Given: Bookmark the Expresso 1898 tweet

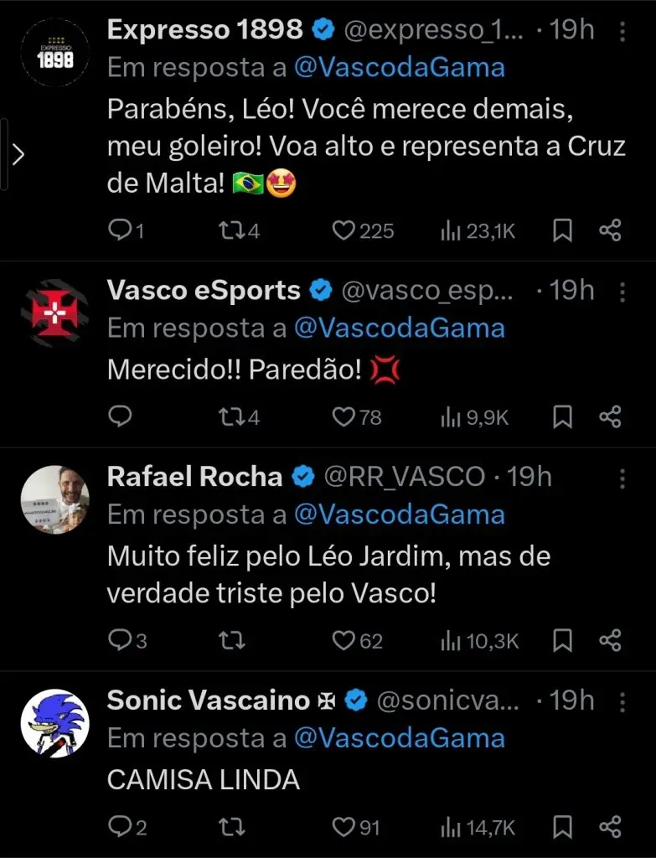Looking at the screenshot, I should 564,230.
